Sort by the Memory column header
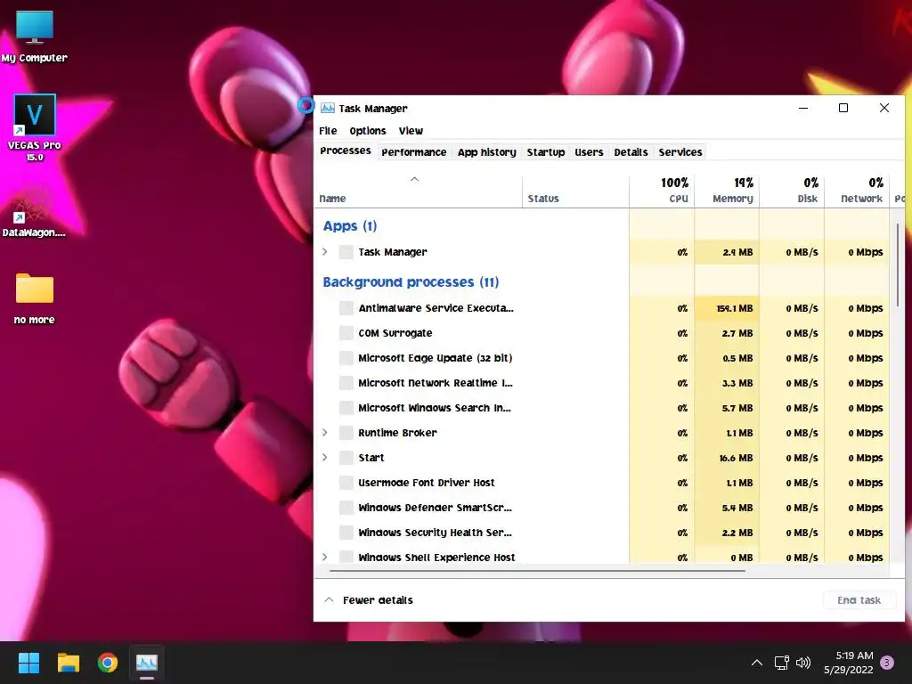The width and height of the screenshot is (912, 684). [727, 191]
